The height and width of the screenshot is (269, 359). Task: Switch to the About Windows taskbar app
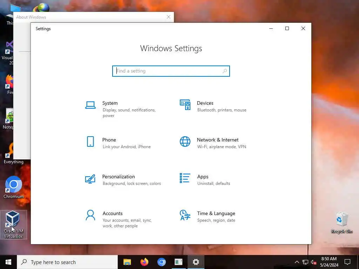point(178,262)
